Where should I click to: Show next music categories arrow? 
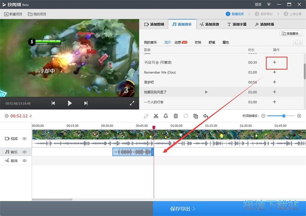(300, 42)
